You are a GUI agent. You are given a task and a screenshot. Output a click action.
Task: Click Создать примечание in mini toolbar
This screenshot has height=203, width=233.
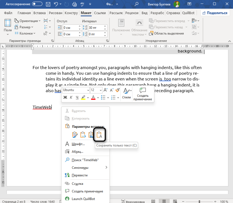[143, 94]
